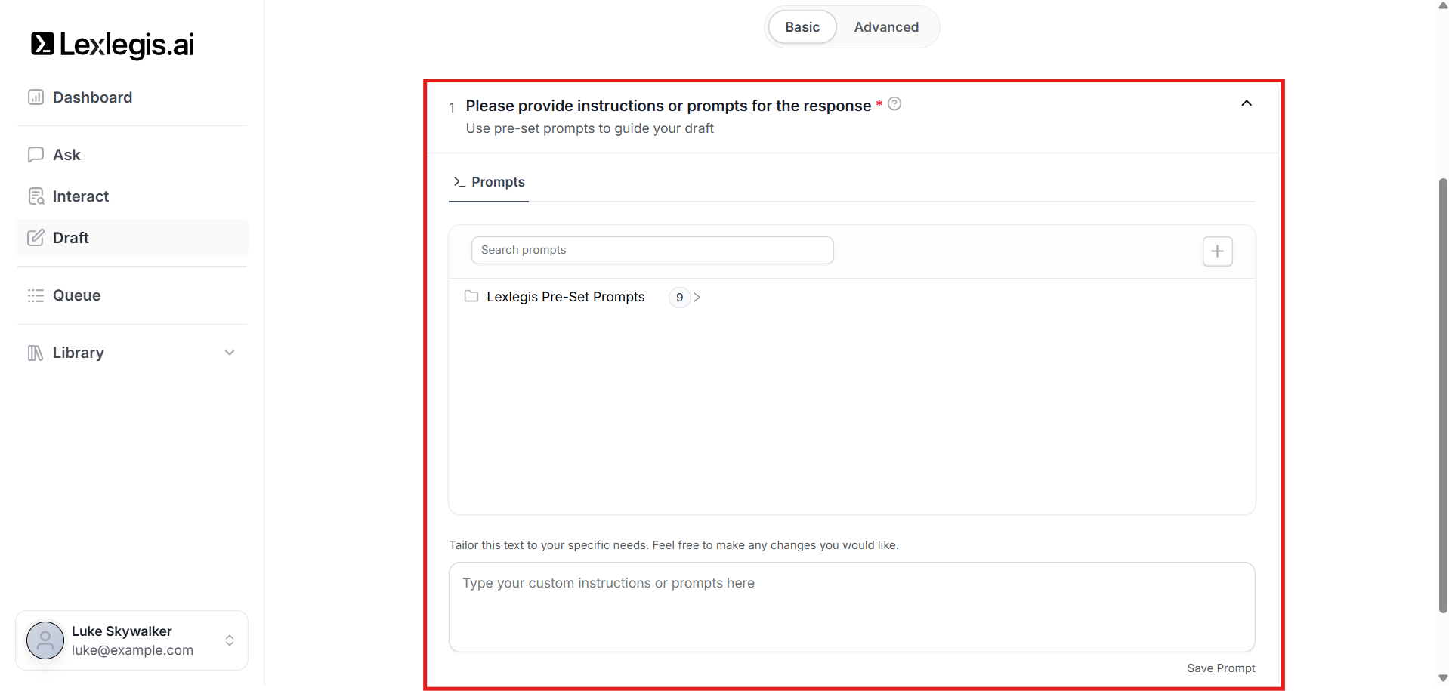Expand the Library submenu
This screenshot has height=691, width=1449.
229,353
